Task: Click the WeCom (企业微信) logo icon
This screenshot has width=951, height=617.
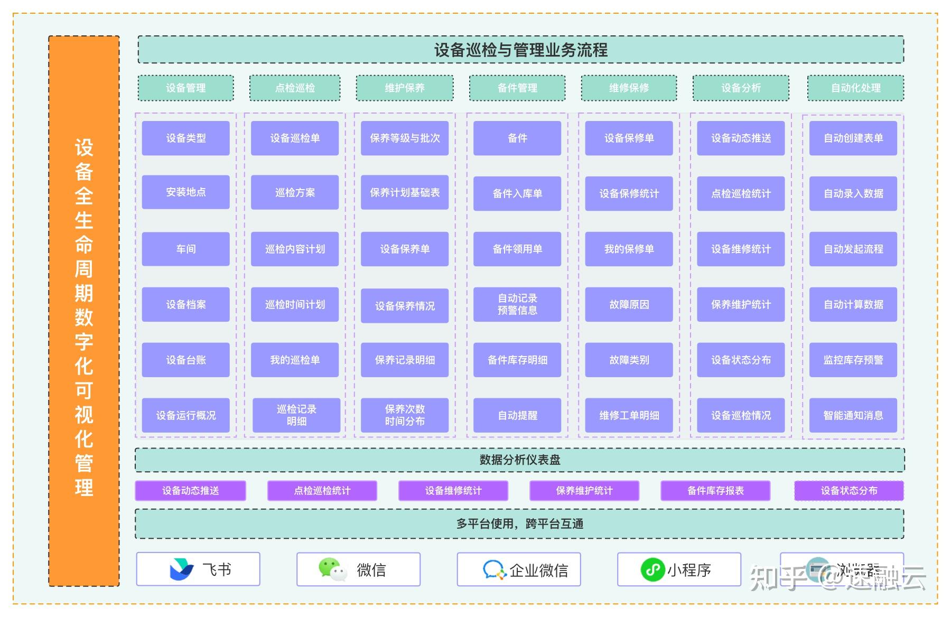Action: point(494,570)
